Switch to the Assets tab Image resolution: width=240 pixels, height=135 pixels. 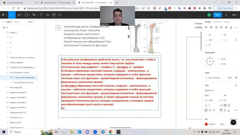[x=17, y=22]
